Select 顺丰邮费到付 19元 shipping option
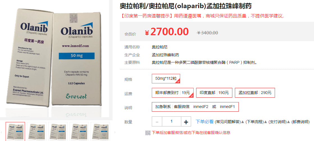The width and height of the screenshot is (314, 141). pyautogui.click(x=173, y=93)
